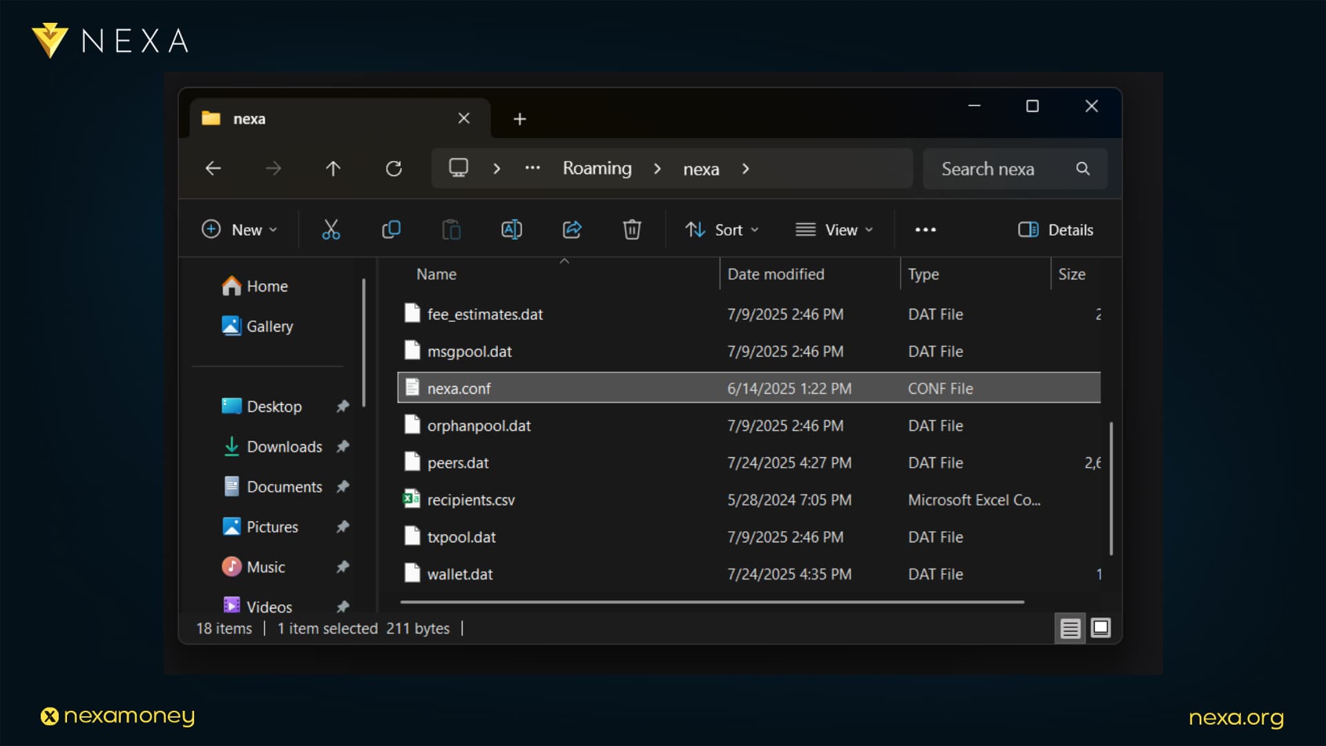Click the navigation pane scrollbar
The height and width of the screenshot is (746, 1326).
(363, 343)
